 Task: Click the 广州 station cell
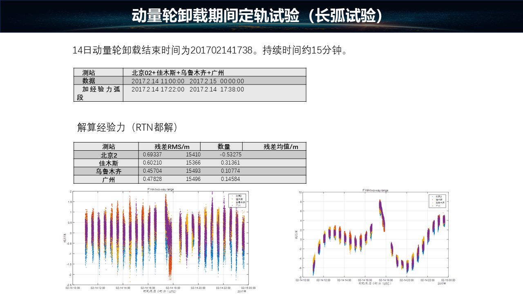click(106, 180)
